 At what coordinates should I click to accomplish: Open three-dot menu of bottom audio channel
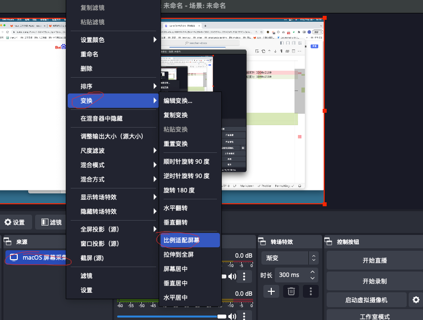click(x=244, y=316)
